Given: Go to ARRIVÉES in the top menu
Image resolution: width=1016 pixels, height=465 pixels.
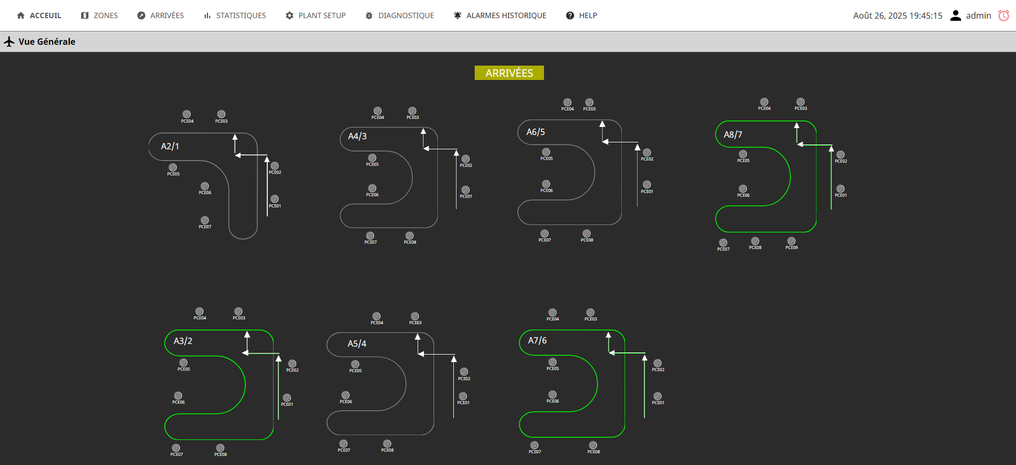Looking at the screenshot, I should [x=161, y=15].
